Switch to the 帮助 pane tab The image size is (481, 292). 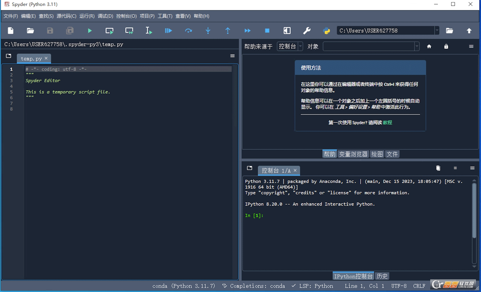[x=330, y=154]
